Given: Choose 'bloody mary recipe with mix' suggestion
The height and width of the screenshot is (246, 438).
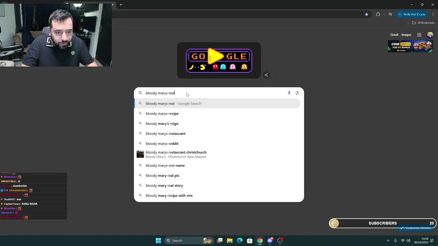Looking at the screenshot, I should click(217, 195).
